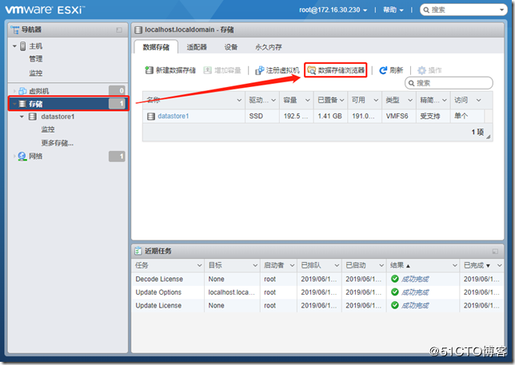Click the New datastore icon
Viewport: 515px width, 365px height.
click(149, 70)
